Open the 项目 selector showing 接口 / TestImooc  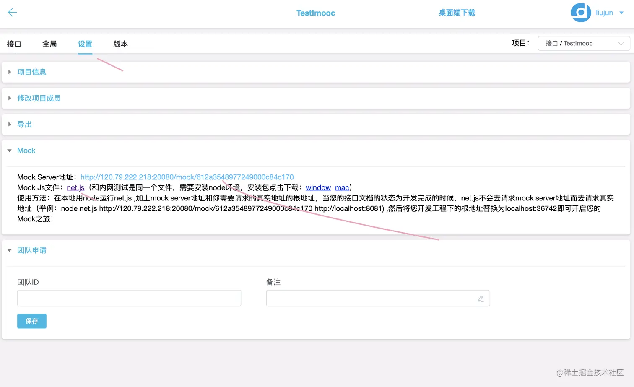point(584,43)
